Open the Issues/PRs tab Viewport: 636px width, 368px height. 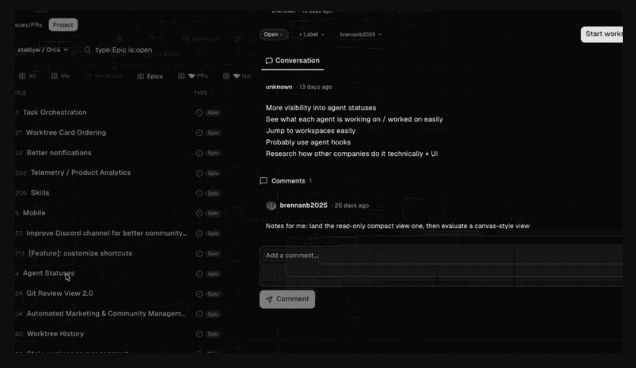click(28, 25)
